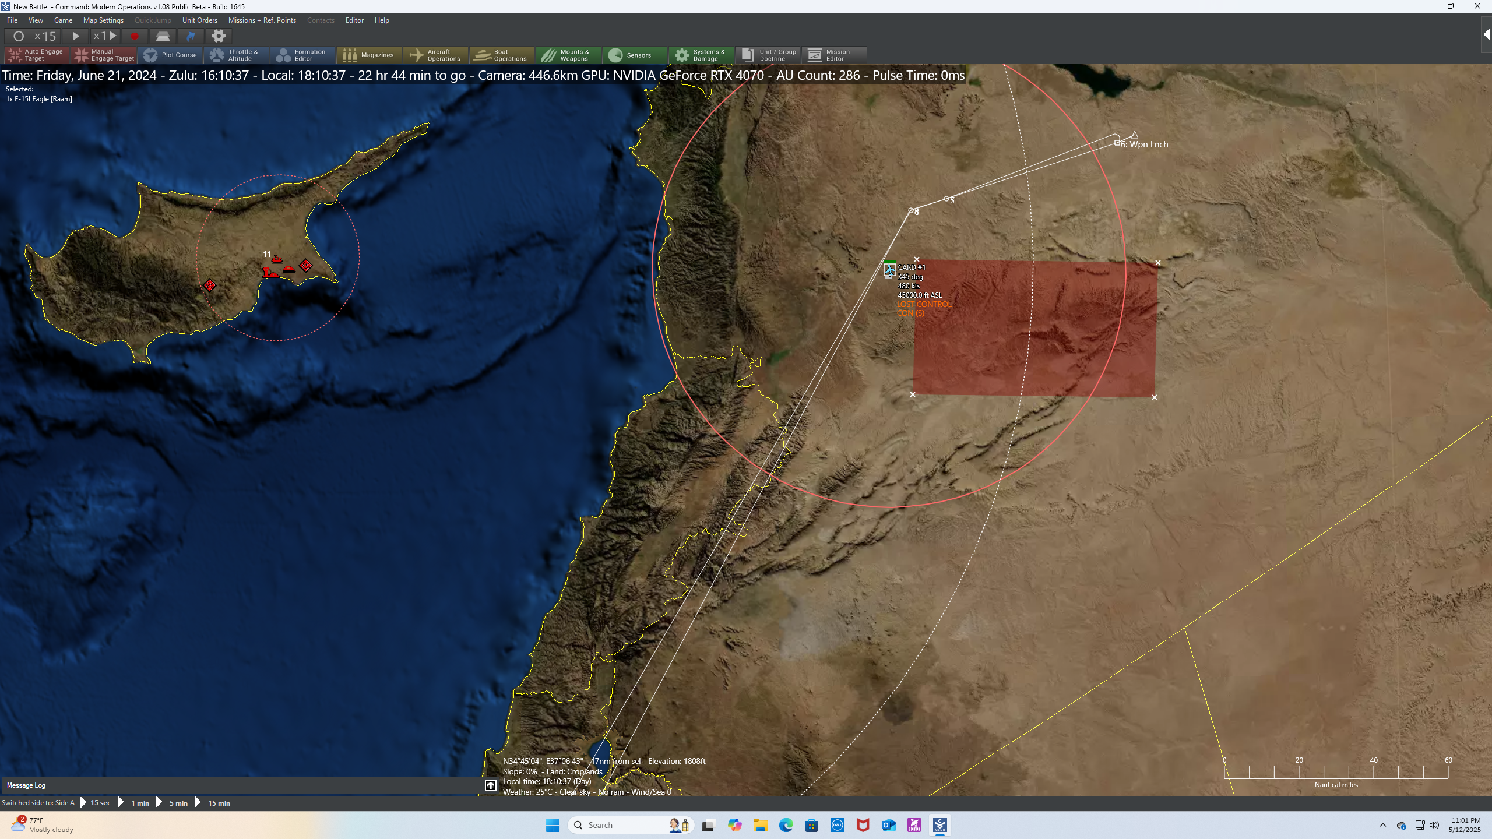Screen dimensions: 1492x839
Task: Open the Magazines panel
Action: 369,55
